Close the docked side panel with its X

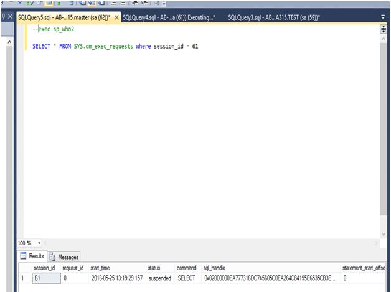coord(10,17)
